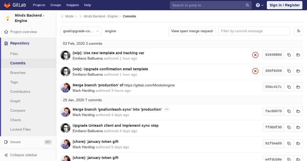
Task: Click the Filter by commit message field
Action: [254, 31]
